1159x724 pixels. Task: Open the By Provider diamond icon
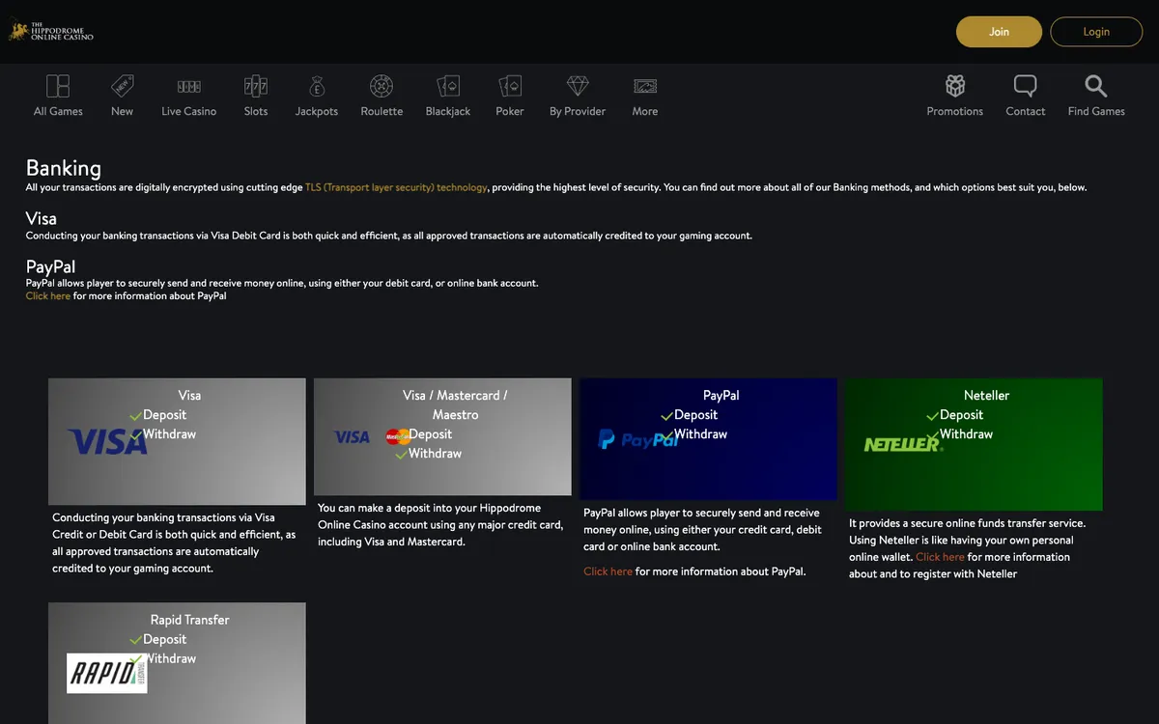[x=578, y=86]
